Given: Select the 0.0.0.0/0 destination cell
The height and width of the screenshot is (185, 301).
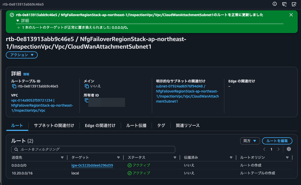Looking at the screenshot, I should 19,165.
